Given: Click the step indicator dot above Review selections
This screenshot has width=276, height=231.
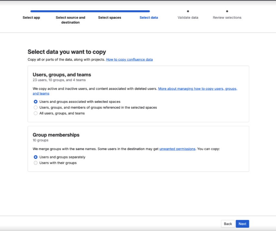Looking at the screenshot, I should [x=227, y=11].
